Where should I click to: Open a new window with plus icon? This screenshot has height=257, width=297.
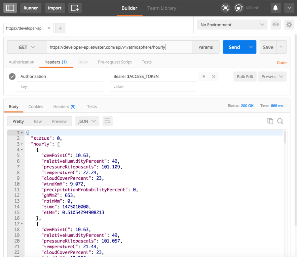click(75, 8)
